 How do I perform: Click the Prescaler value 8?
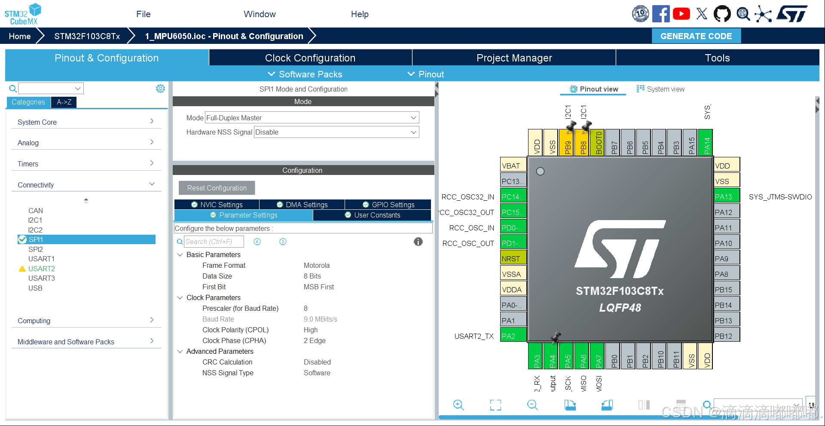point(306,308)
